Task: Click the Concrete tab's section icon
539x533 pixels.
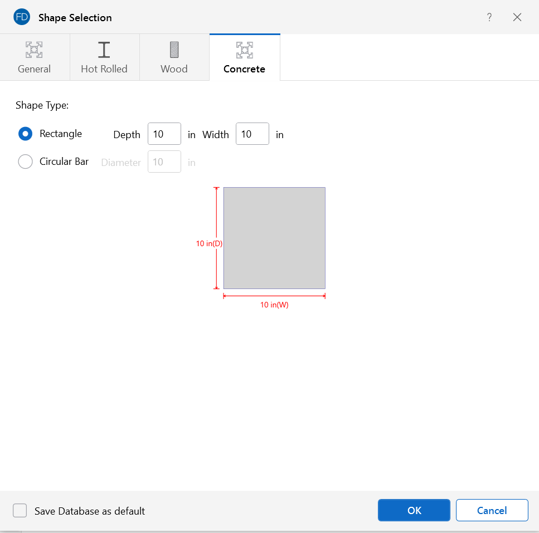Action: coord(244,50)
